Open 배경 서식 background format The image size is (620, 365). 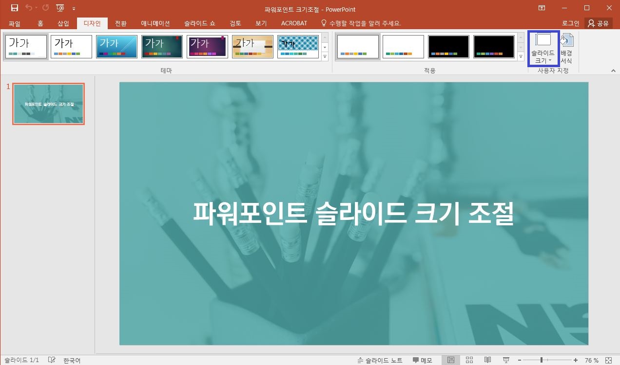click(566, 49)
